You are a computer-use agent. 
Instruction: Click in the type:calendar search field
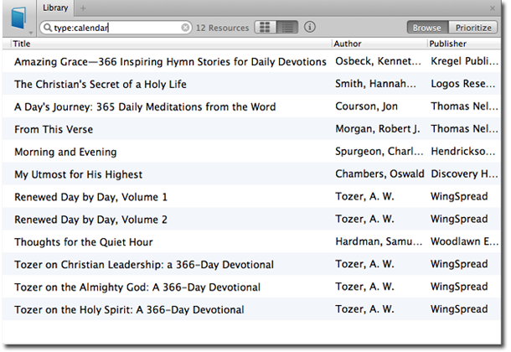click(116, 28)
